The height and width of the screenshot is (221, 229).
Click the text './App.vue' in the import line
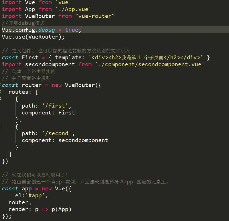click(73, 9)
